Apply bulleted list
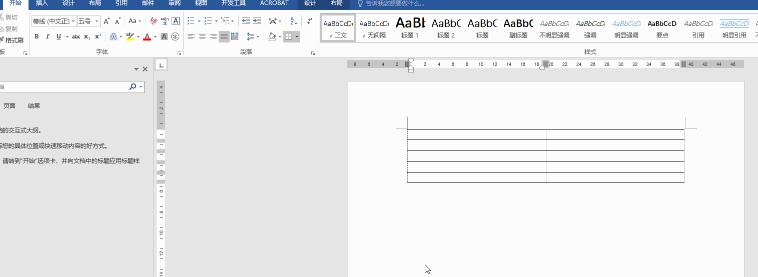This screenshot has width=758, height=277. click(x=191, y=21)
